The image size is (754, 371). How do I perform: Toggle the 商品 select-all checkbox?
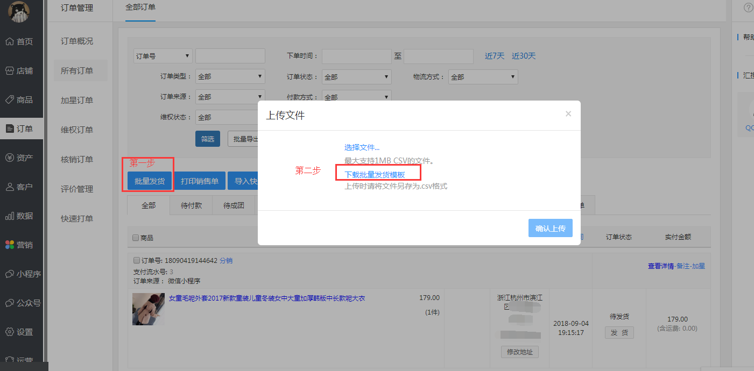pos(136,238)
